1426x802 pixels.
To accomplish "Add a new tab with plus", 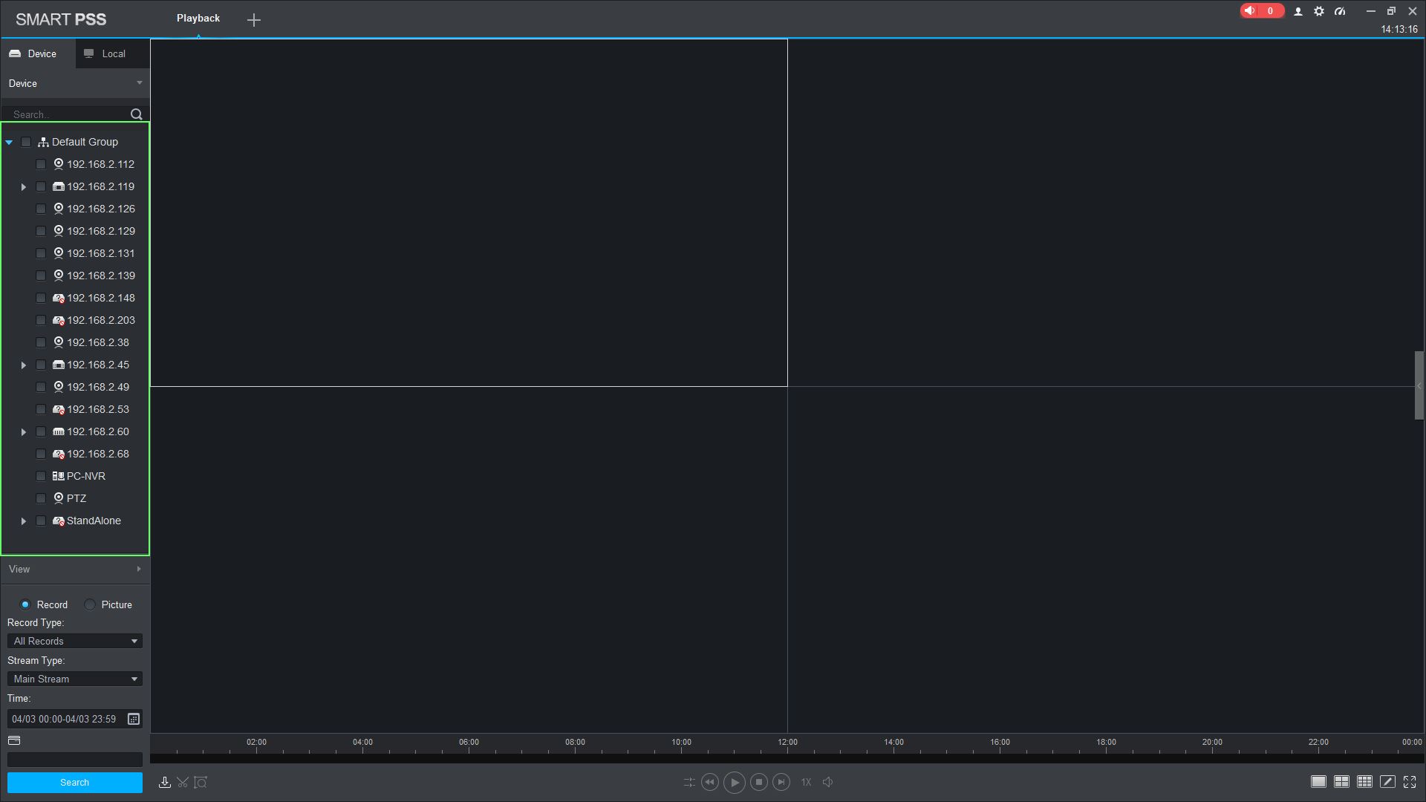I will coord(254,20).
